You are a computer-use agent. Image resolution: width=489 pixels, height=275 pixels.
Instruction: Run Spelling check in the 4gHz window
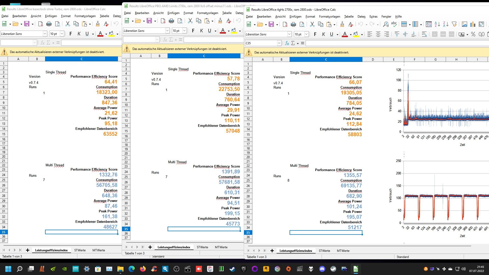(x=394, y=24)
